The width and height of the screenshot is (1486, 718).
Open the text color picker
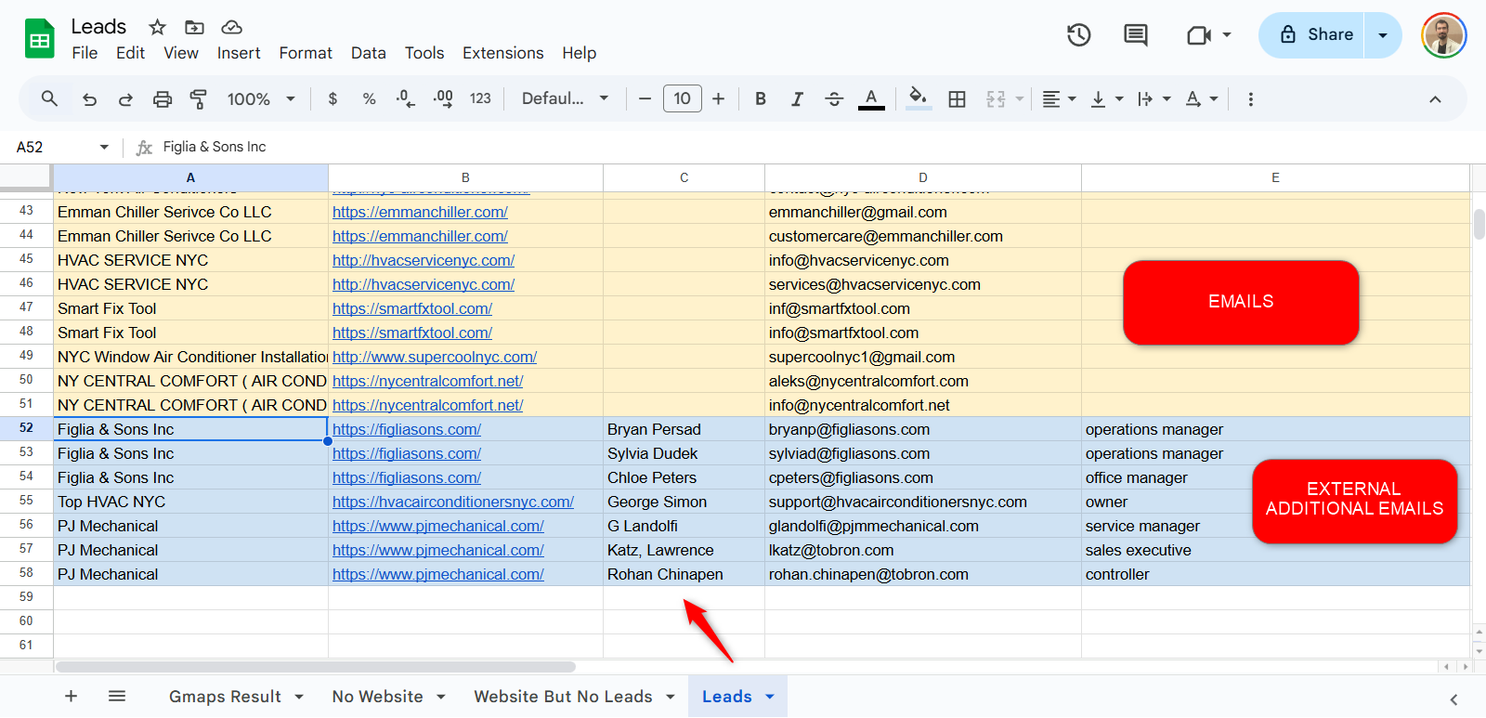[871, 98]
